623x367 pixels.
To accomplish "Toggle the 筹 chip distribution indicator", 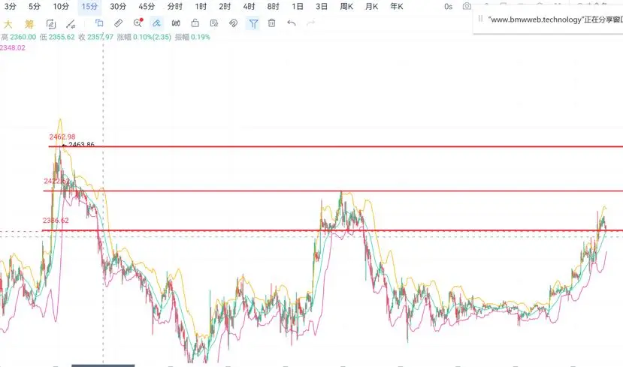I will (x=29, y=24).
